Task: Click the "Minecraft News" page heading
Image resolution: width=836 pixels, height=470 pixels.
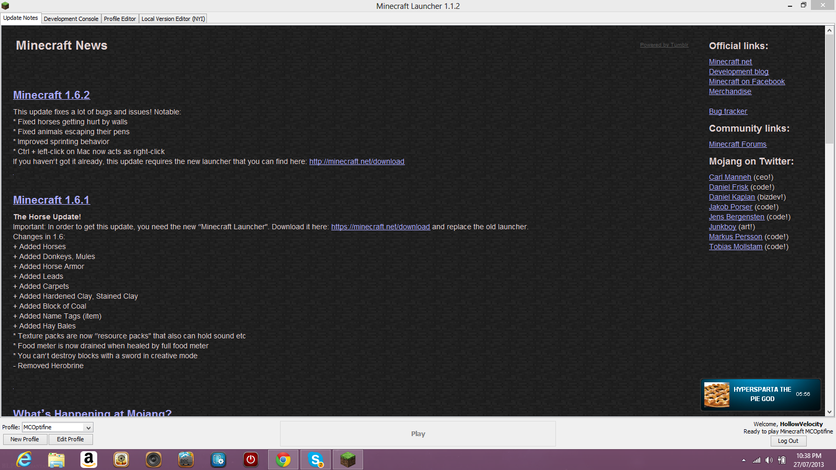Action: (x=62, y=45)
